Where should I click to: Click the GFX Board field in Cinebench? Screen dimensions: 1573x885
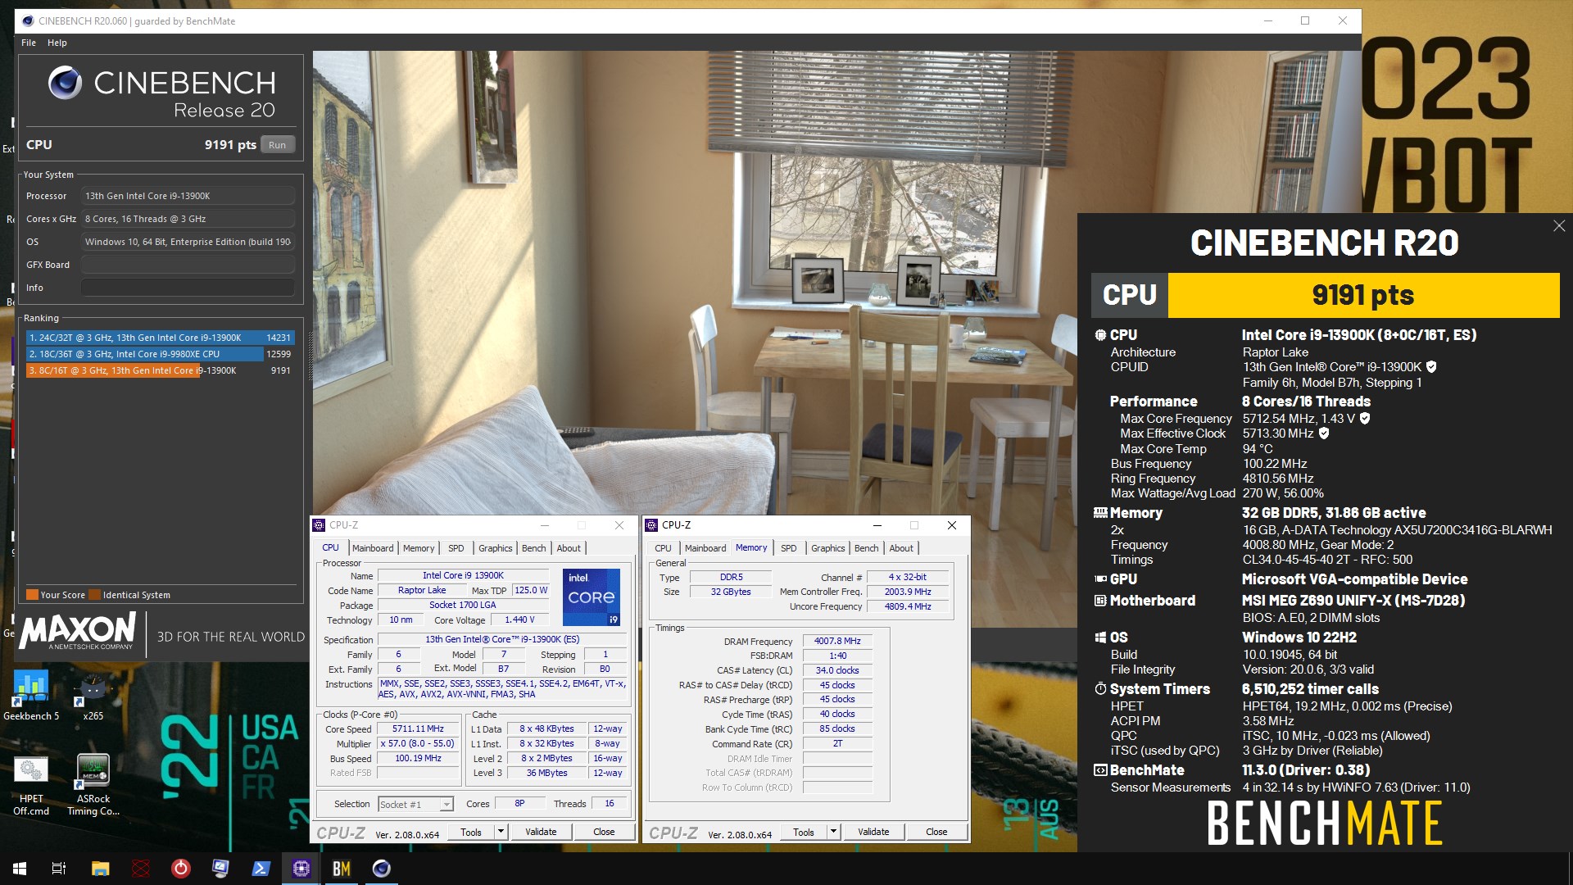(188, 265)
